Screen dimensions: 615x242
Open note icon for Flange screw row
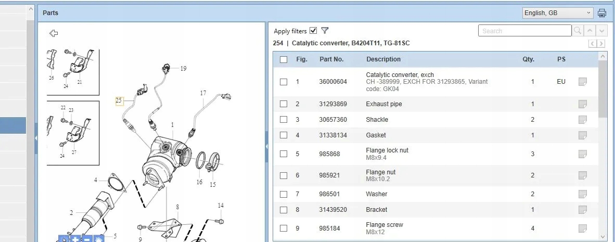[582, 228]
